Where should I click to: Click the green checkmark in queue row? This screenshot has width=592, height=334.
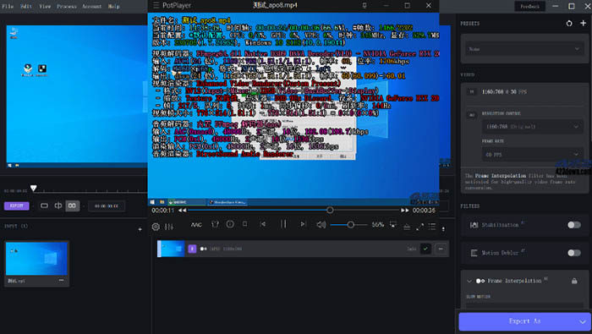click(426, 249)
